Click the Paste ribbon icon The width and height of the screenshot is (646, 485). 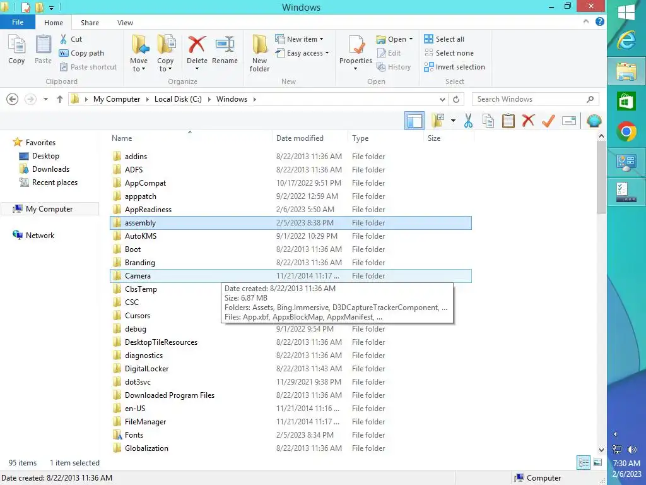click(43, 49)
